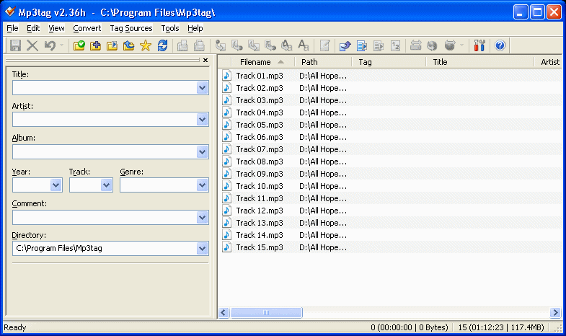The width and height of the screenshot is (566, 336).
Task: Click Change directory folder with checkmark
Action: 79,45
